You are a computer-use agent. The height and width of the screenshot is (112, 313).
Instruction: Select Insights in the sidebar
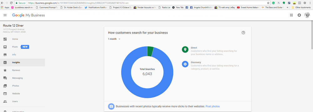tap(22, 62)
